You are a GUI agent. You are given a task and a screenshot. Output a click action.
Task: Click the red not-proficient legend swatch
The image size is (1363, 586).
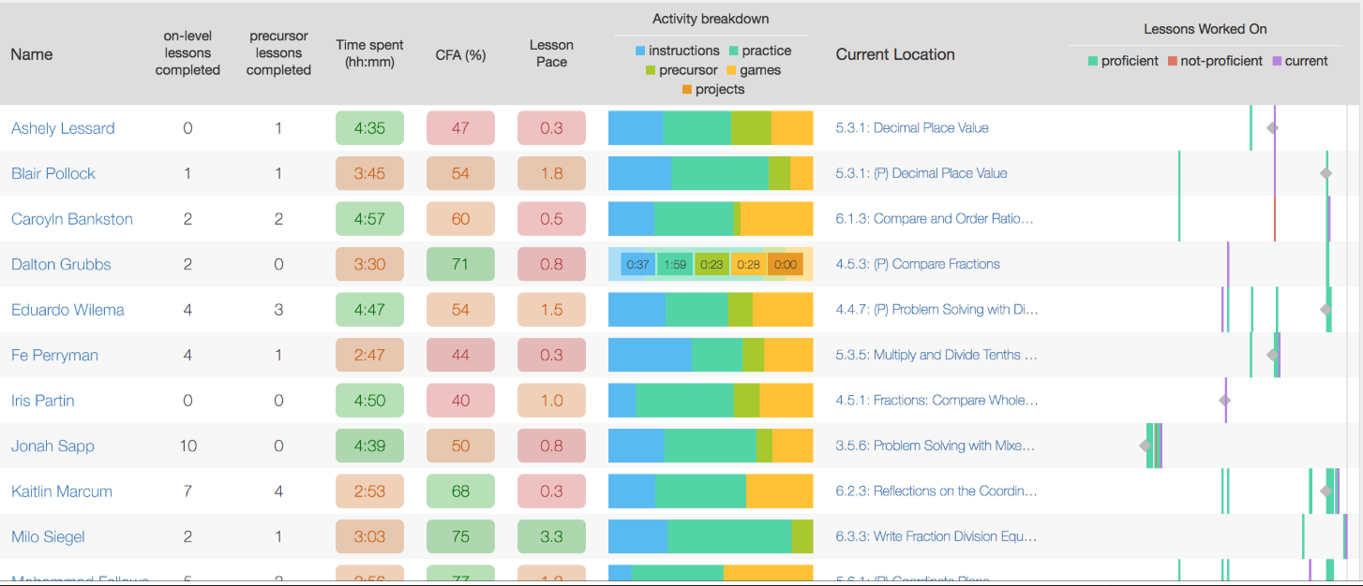1172,62
